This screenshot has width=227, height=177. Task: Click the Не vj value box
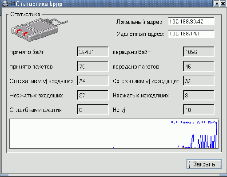(x=199, y=110)
